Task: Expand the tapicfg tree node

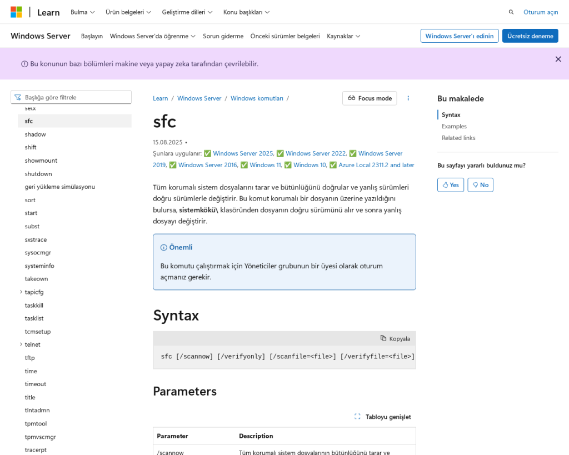Action: (21, 292)
